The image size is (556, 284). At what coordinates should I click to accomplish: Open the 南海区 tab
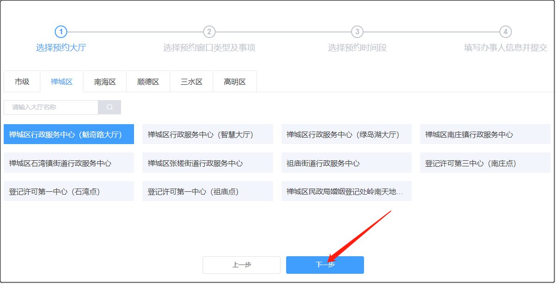click(105, 82)
